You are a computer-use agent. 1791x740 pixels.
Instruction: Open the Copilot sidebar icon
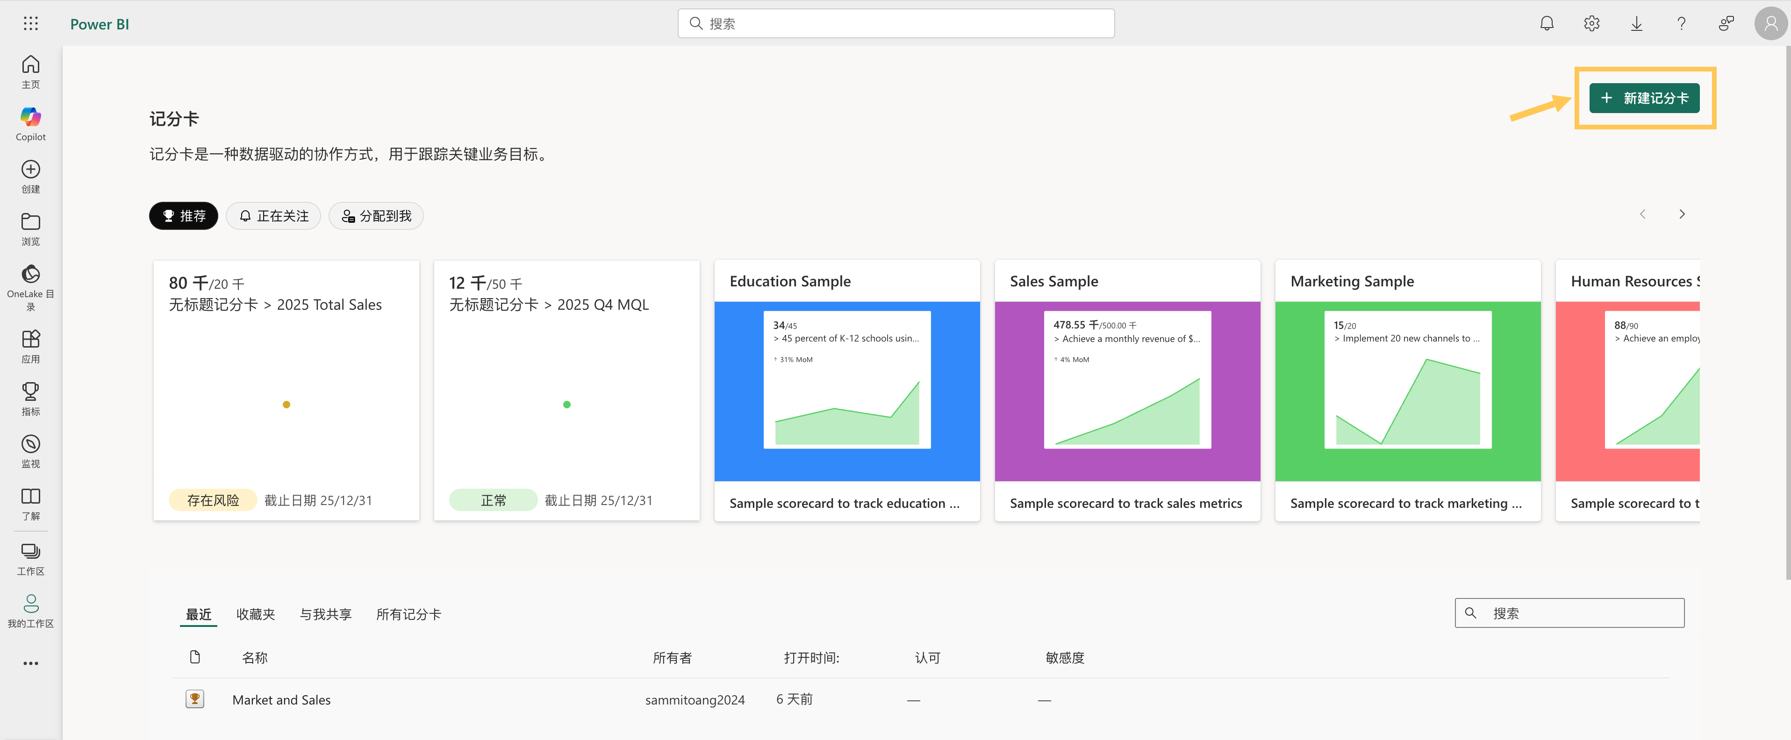[30, 117]
